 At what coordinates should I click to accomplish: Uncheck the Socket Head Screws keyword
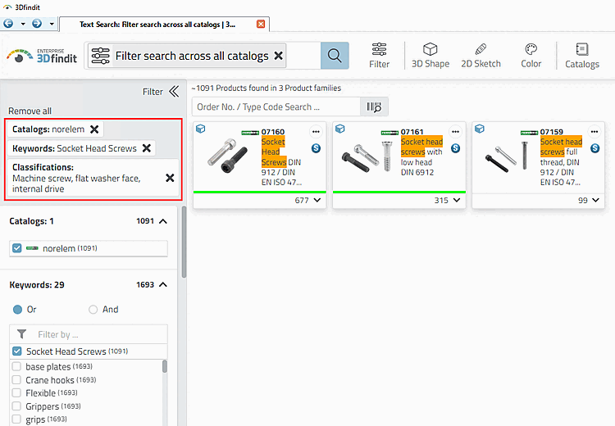click(x=17, y=351)
